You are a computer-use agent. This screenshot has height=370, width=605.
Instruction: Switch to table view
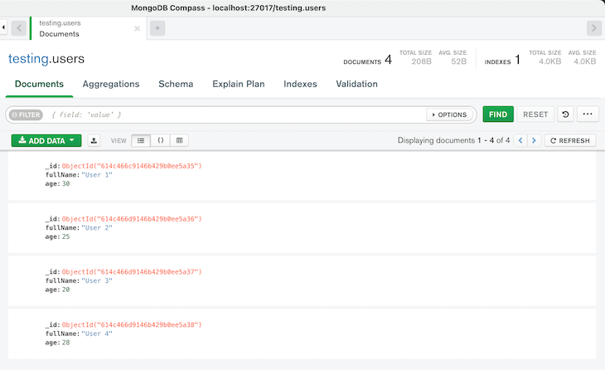click(179, 140)
